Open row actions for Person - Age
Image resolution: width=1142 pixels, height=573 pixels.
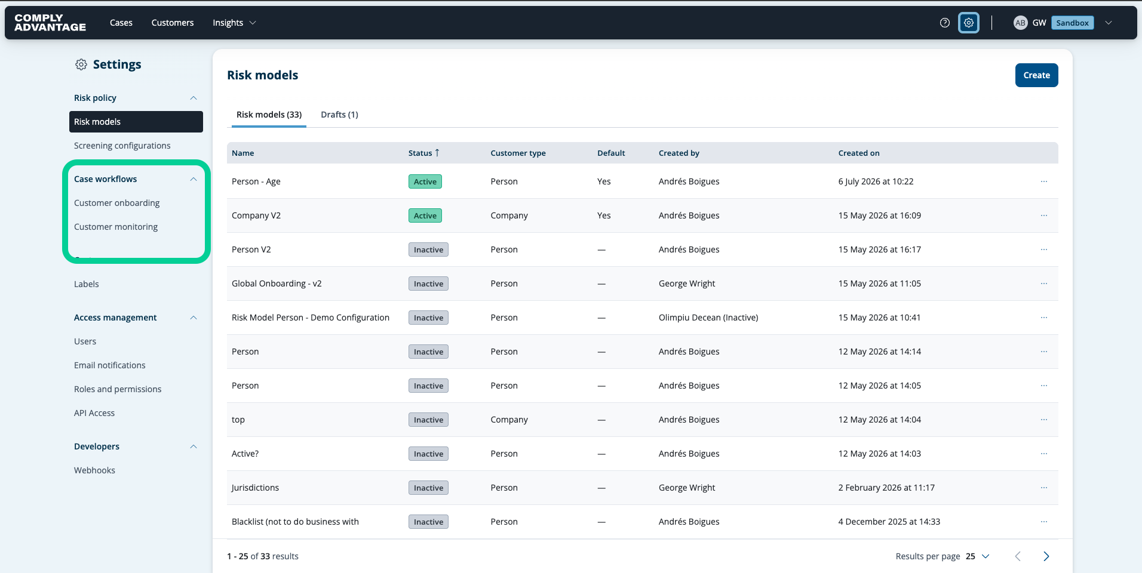click(x=1043, y=181)
